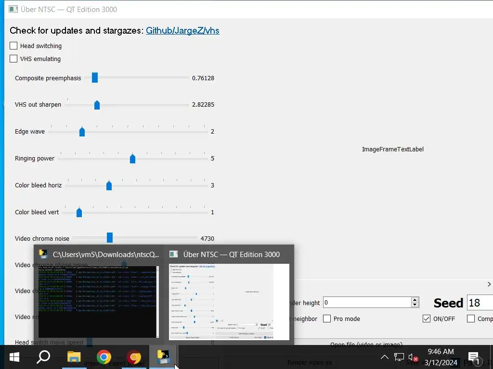Open the Github/JargeZ/vhs link
The height and width of the screenshot is (369, 493).
click(x=182, y=30)
